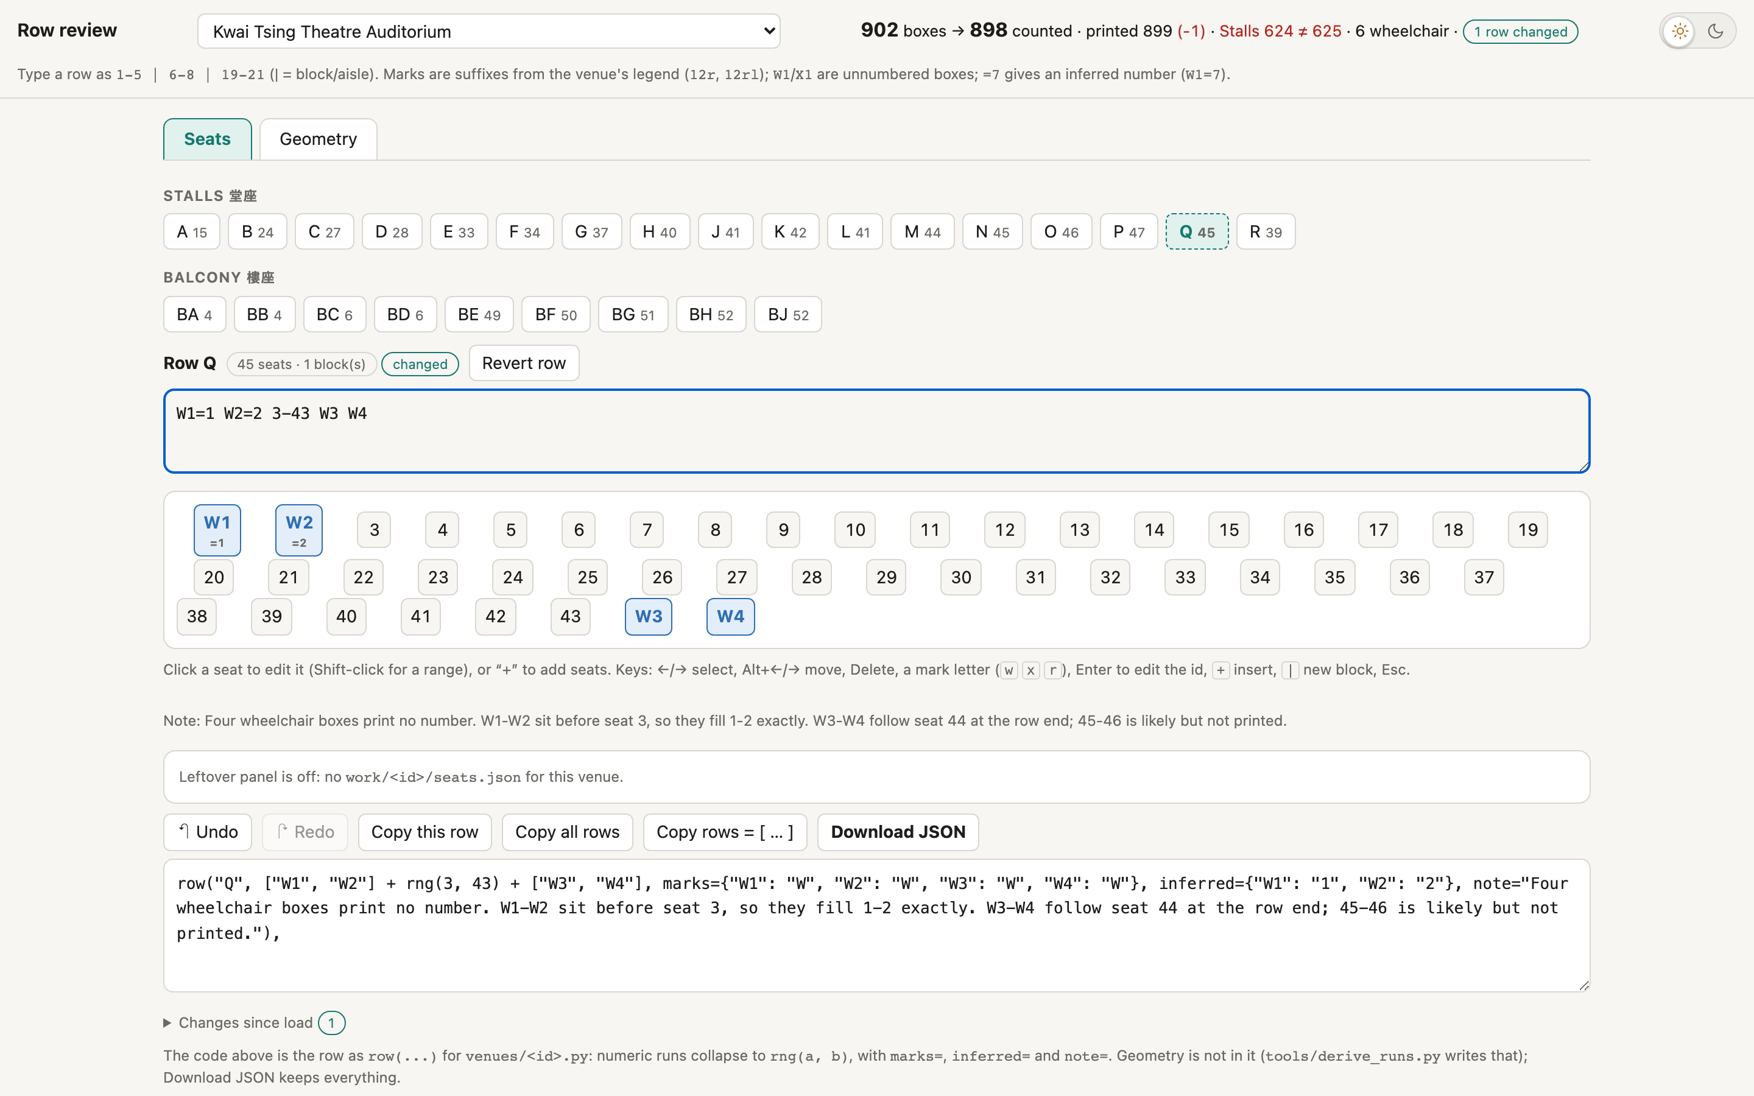Click the Redo button
This screenshot has height=1096, width=1754.
(x=305, y=832)
